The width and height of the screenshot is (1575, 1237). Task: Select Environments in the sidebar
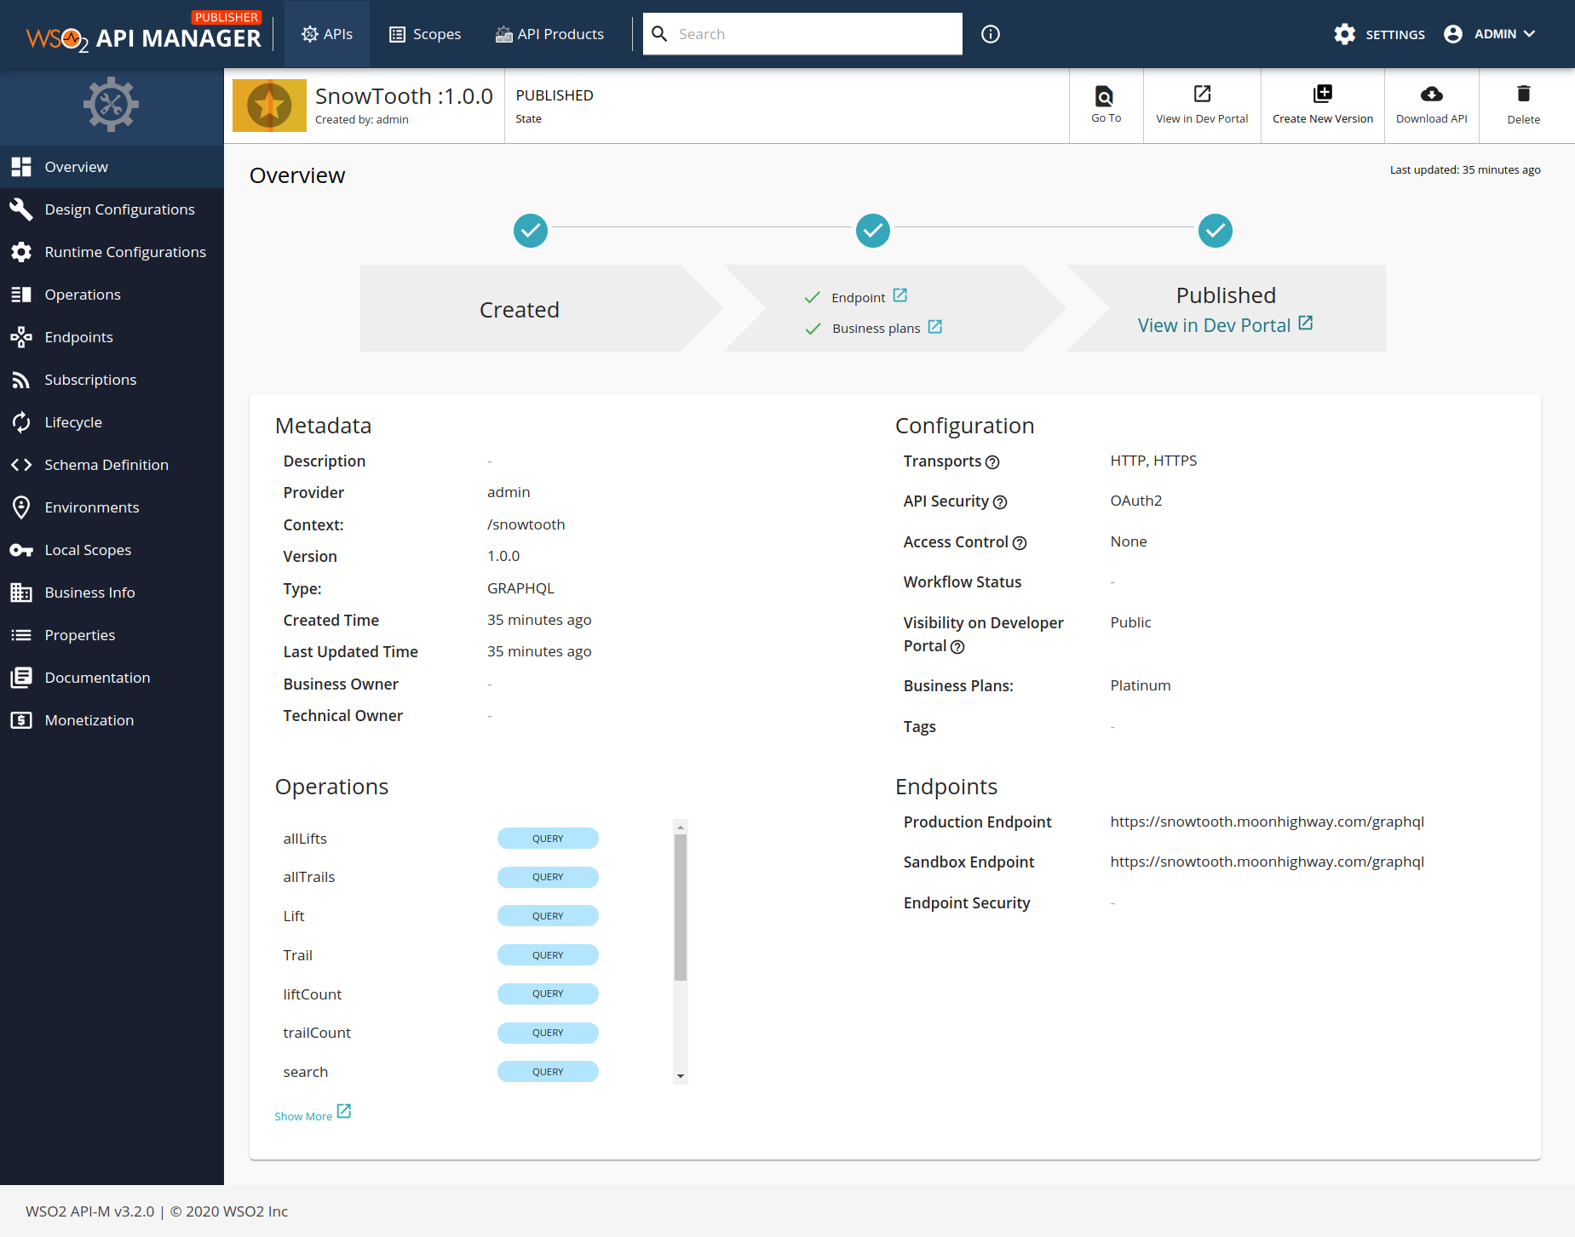[91, 507]
